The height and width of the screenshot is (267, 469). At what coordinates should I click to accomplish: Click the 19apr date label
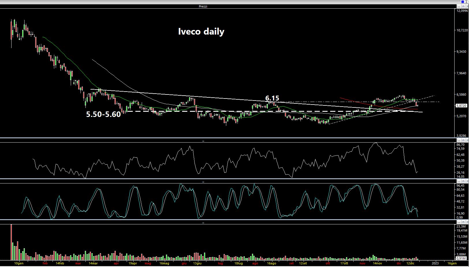tap(132, 263)
